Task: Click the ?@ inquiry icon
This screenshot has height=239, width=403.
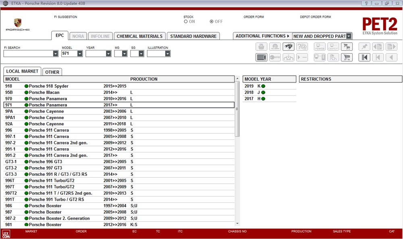Action: 302,47
